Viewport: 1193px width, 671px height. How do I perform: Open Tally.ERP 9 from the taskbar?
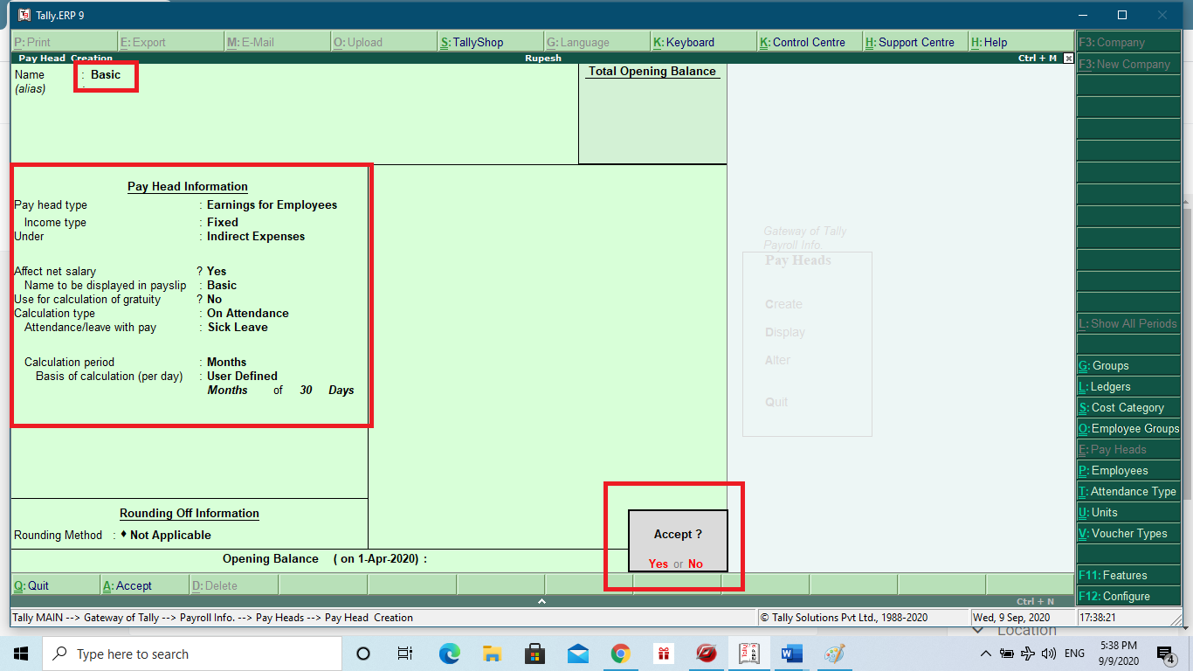pos(748,654)
